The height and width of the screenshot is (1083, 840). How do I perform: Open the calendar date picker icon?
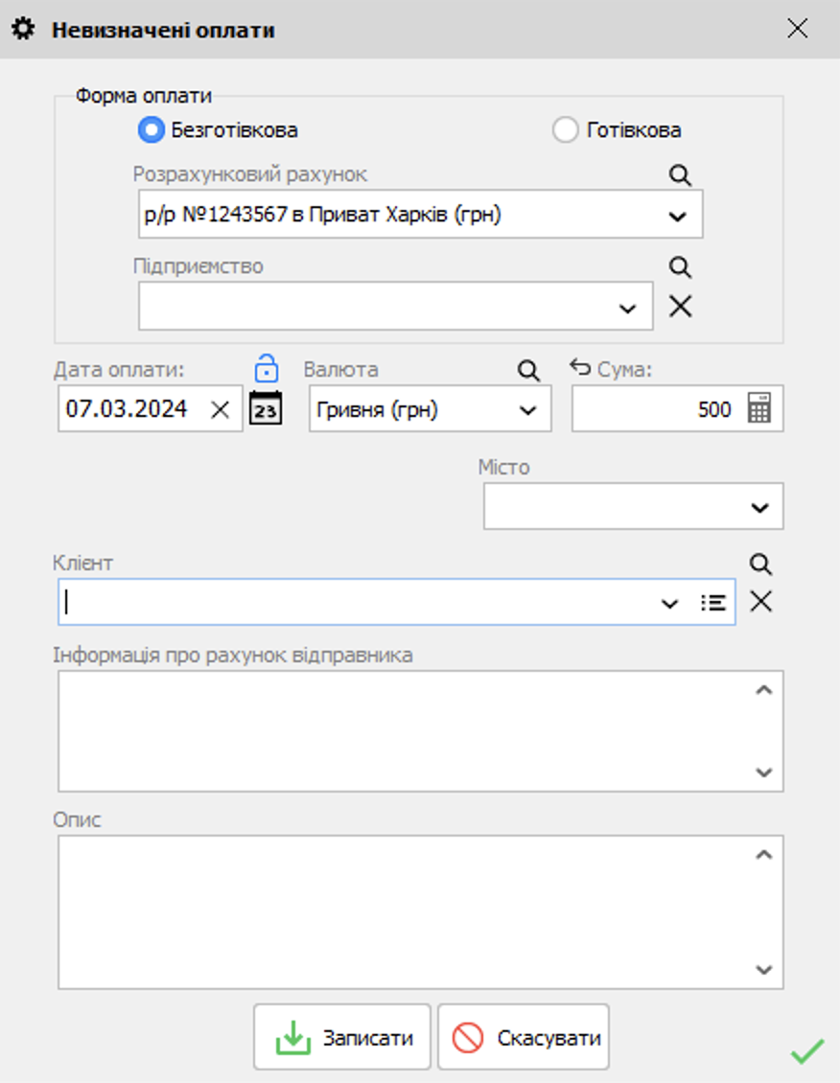(266, 408)
